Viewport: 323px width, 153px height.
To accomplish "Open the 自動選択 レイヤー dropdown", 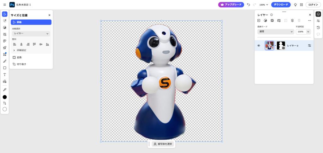I will click(x=31, y=34).
